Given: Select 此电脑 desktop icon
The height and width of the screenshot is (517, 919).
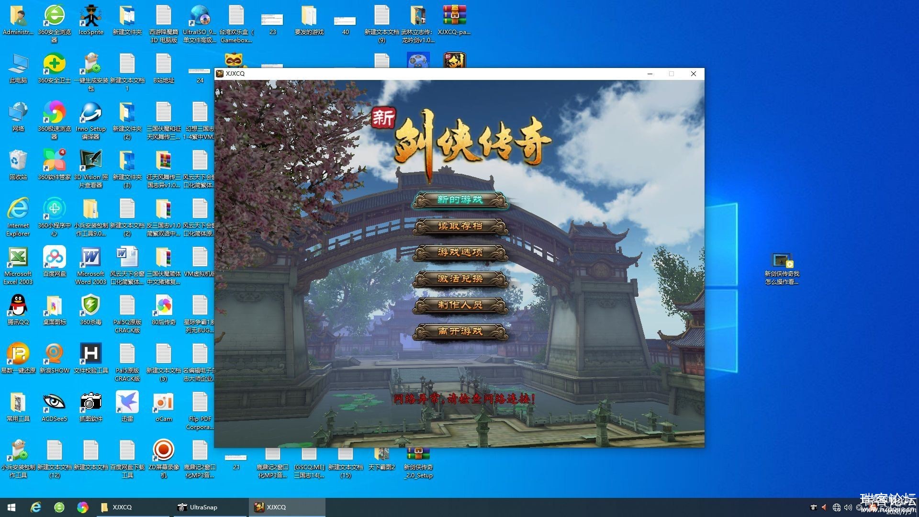Looking at the screenshot, I should [x=18, y=68].
